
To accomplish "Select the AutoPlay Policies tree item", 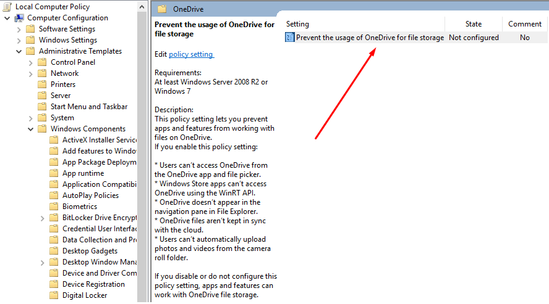I will coord(90,195).
